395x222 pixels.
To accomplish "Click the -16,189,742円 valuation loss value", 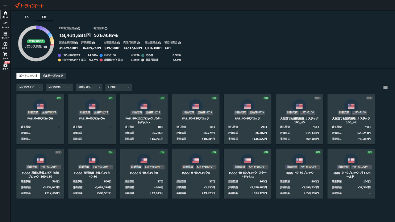I will (x=91, y=48).
